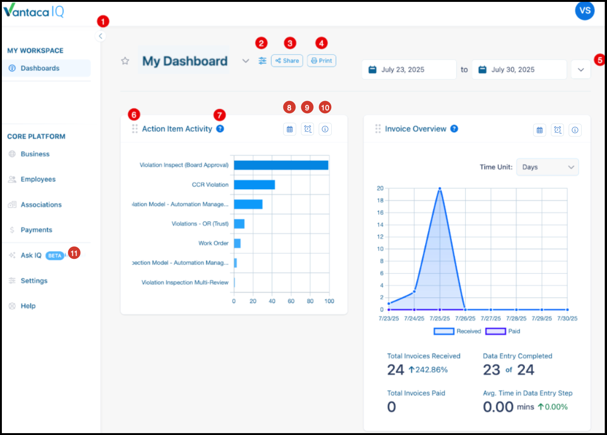Toggle the Received legend series
The image size is (607, 435).
pos(458,332)
